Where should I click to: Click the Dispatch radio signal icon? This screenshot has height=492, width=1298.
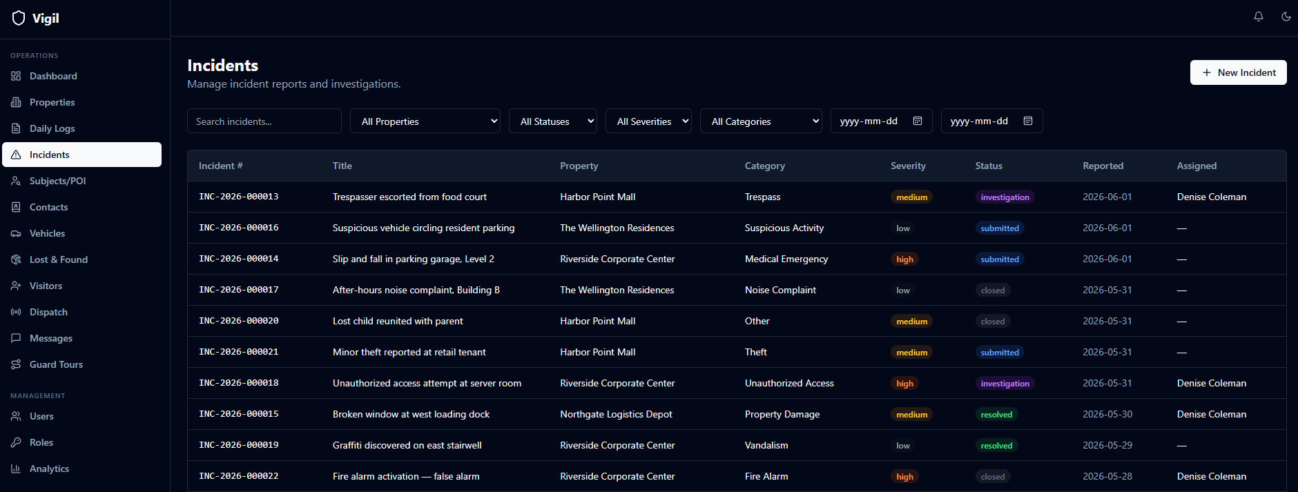(x=16, y=312)
